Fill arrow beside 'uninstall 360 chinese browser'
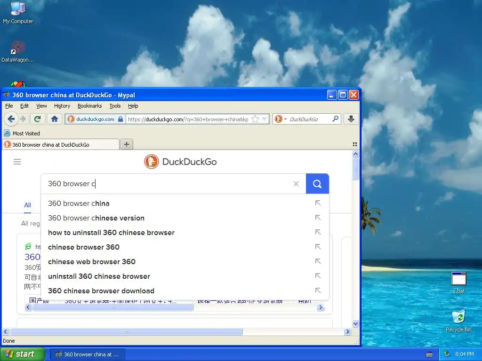The width and height of the screenshot is (482, 361). pos(318,275)
